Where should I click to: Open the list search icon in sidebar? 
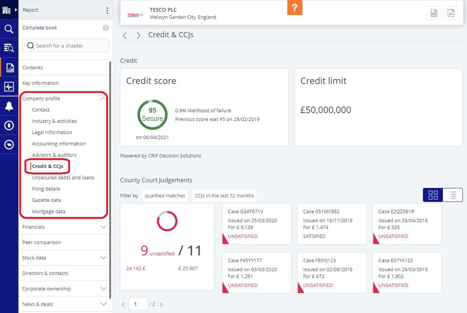[9, 48]
